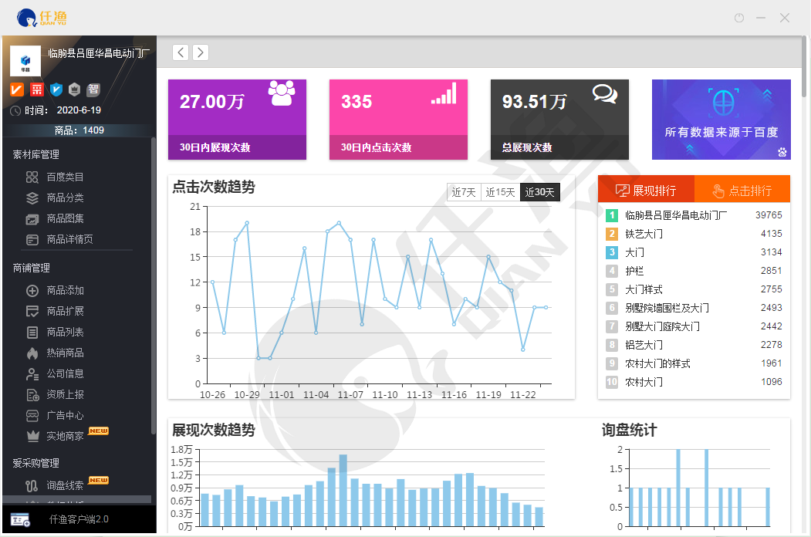Open 热销商品 flame icon entry
This screenshot has height=537, width=811.
[x=32, y=353]
